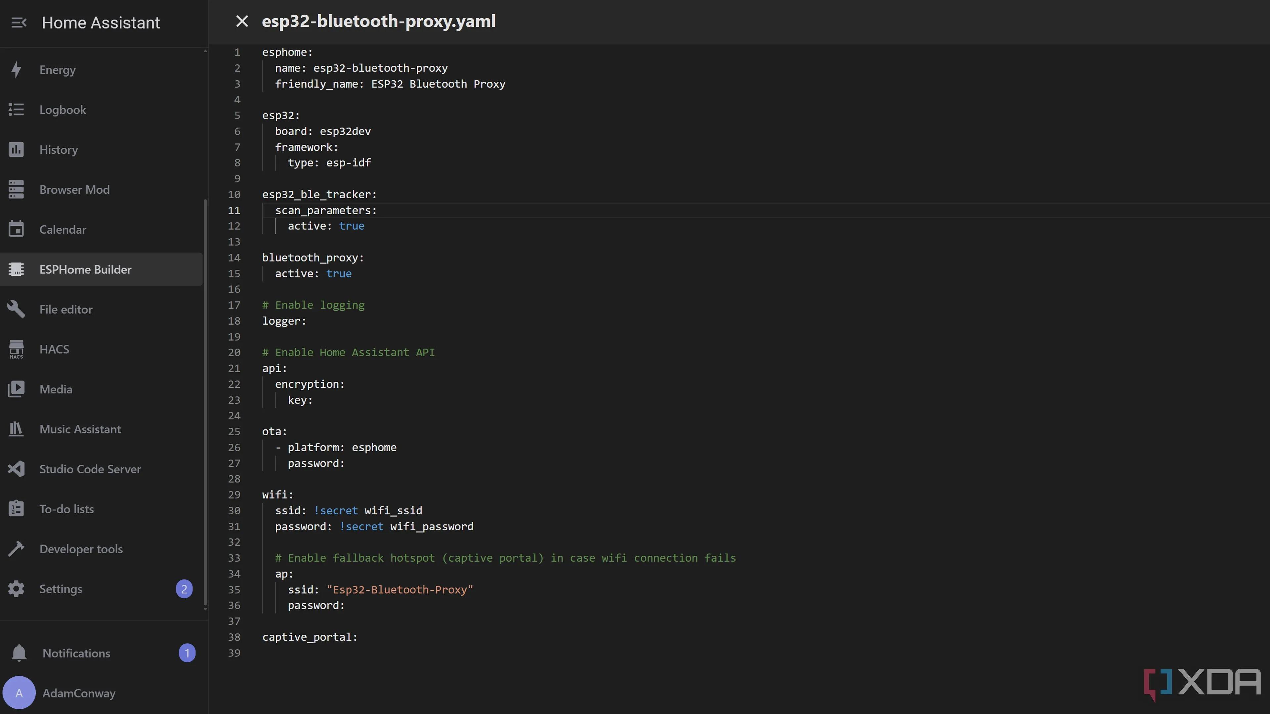Close the esp32-bluetooth-proxy.yaml editor

pyautogui.click(x=241, y=21)
